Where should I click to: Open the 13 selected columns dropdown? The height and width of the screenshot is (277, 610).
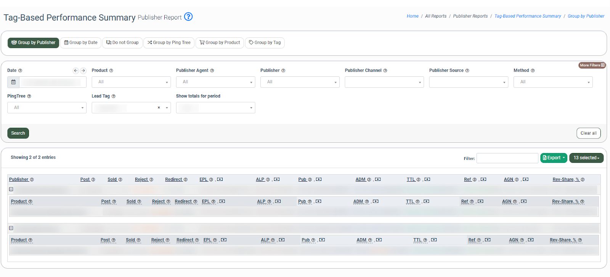(586, 158)
